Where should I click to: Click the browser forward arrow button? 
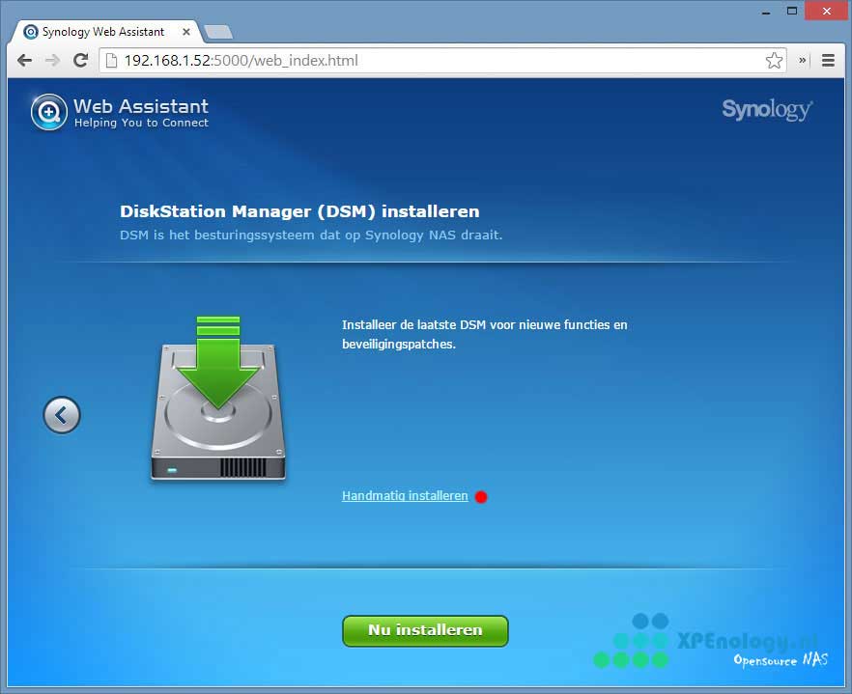[52, 60]
